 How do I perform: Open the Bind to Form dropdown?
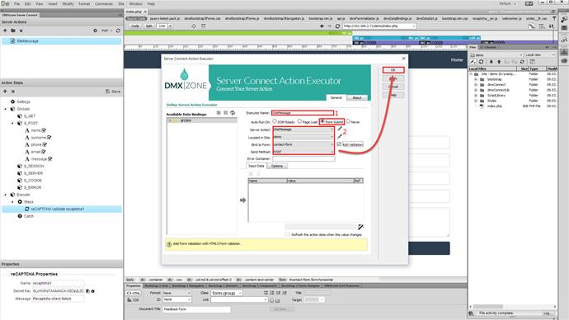(303, 144)
